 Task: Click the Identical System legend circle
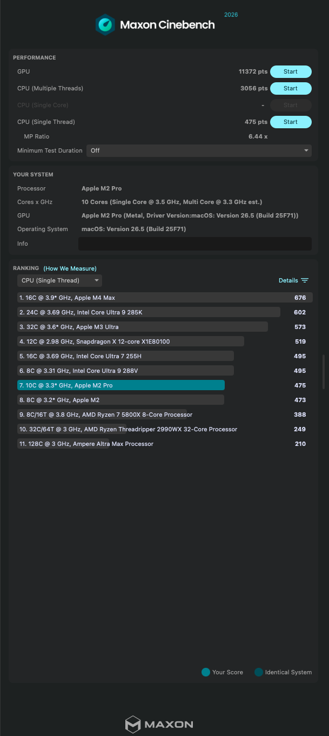pyautogui.click(x=258, y=672)
